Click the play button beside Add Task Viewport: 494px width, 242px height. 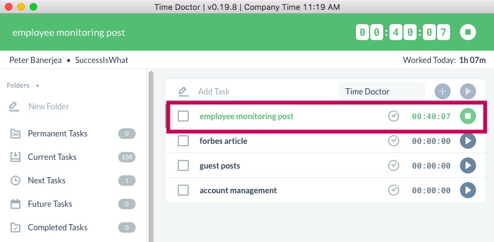pos(468,91)
